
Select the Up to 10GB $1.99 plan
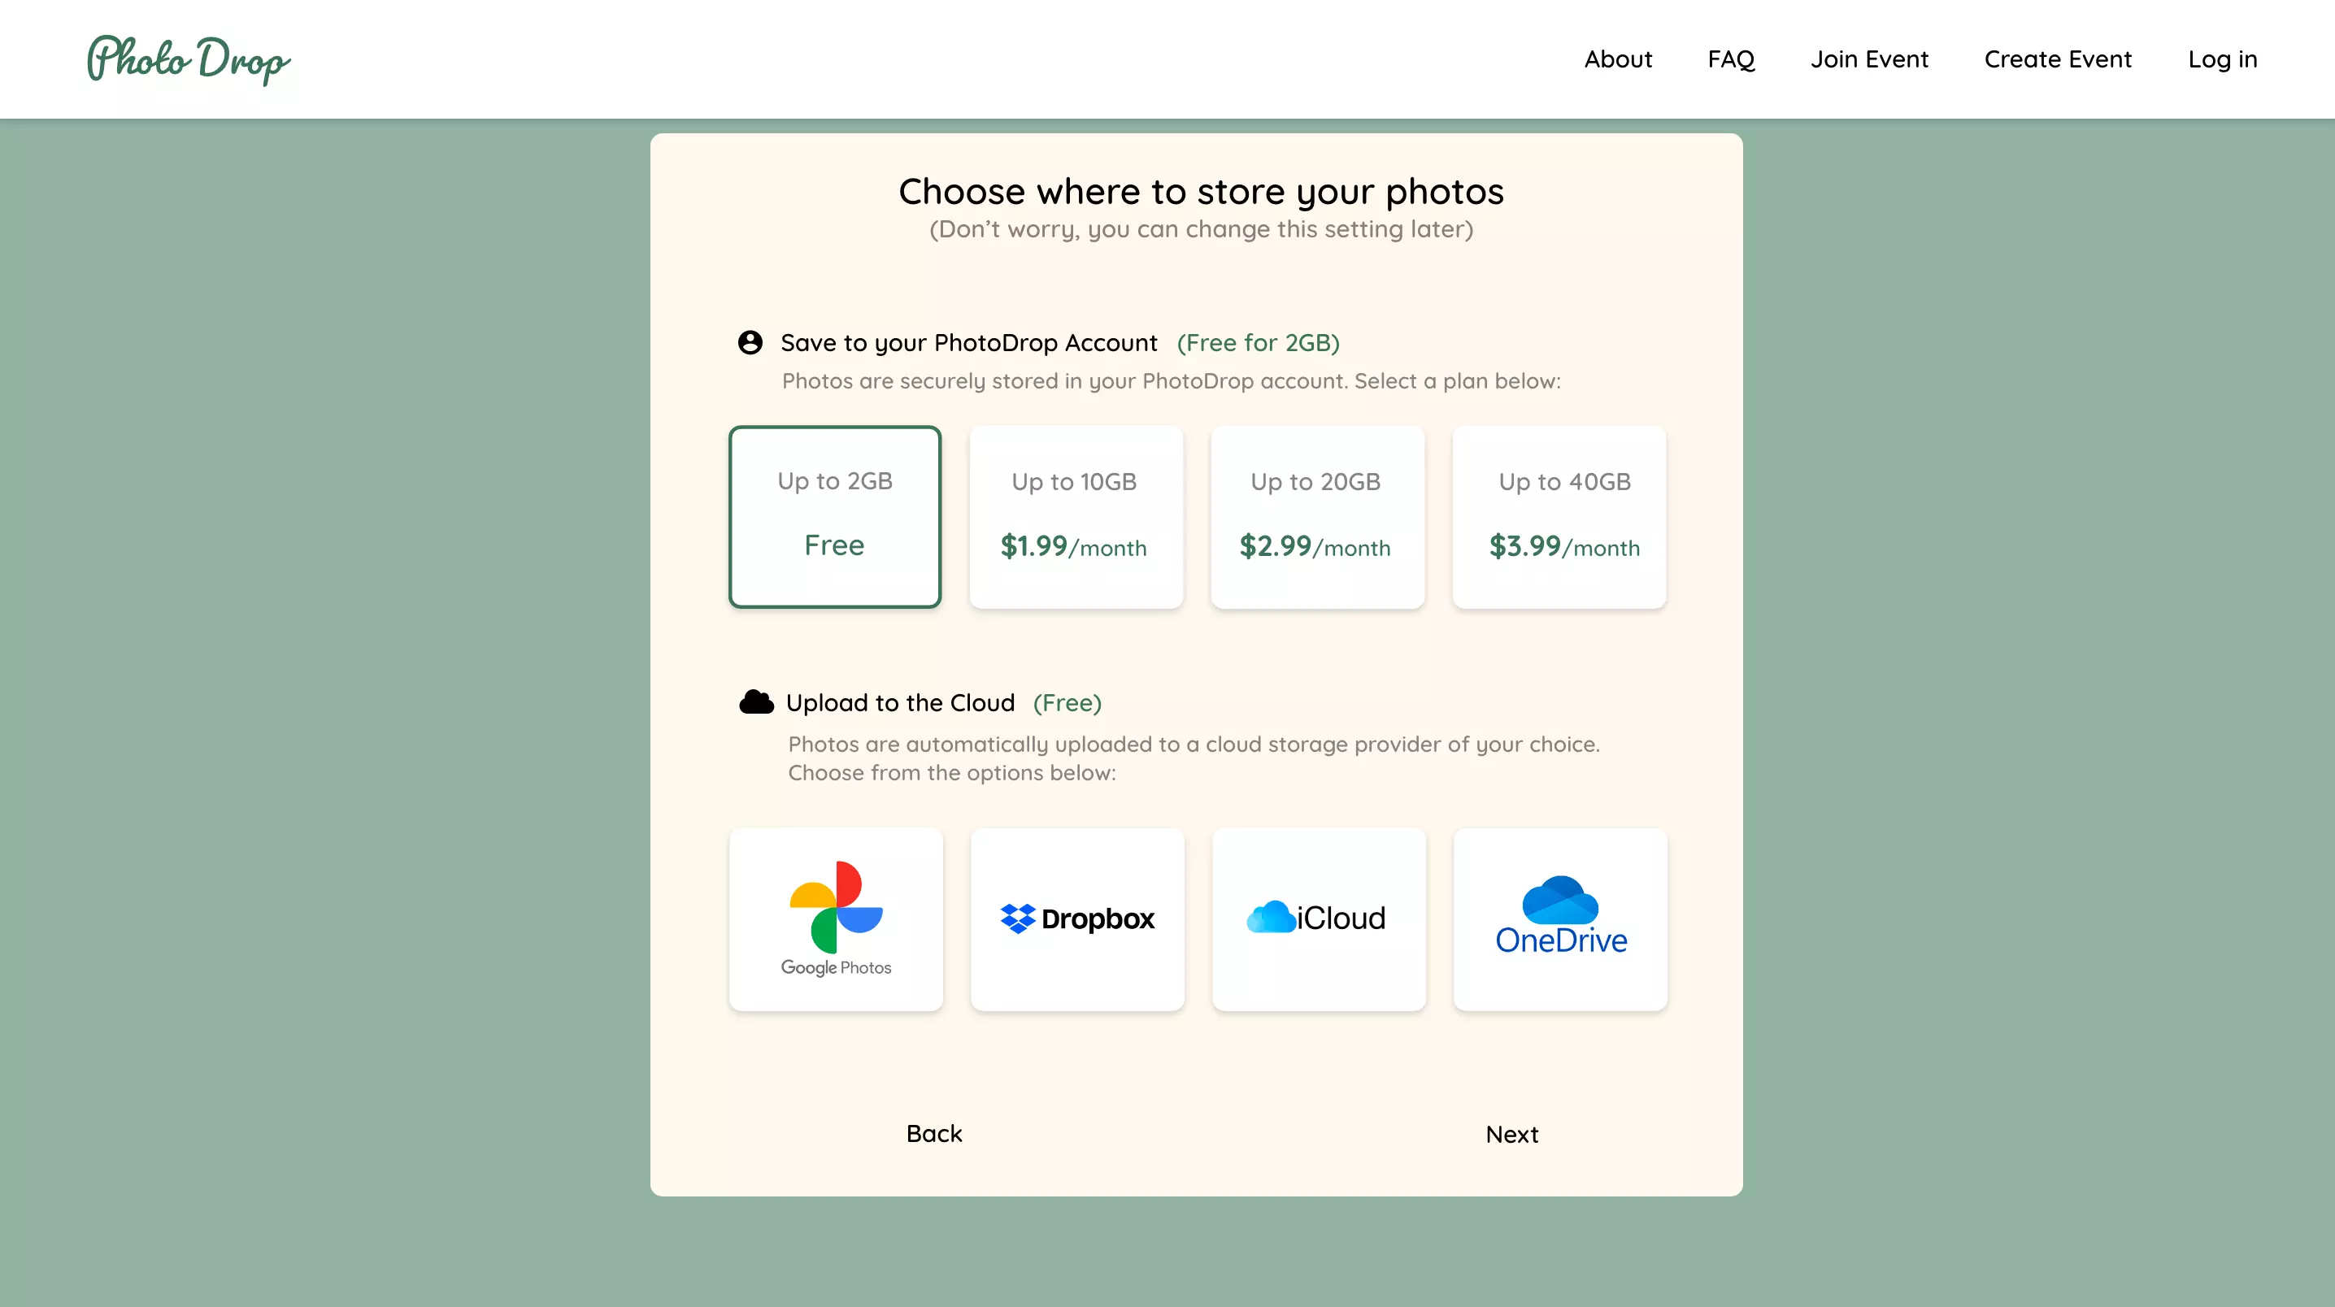click(x=1076, y=517)
